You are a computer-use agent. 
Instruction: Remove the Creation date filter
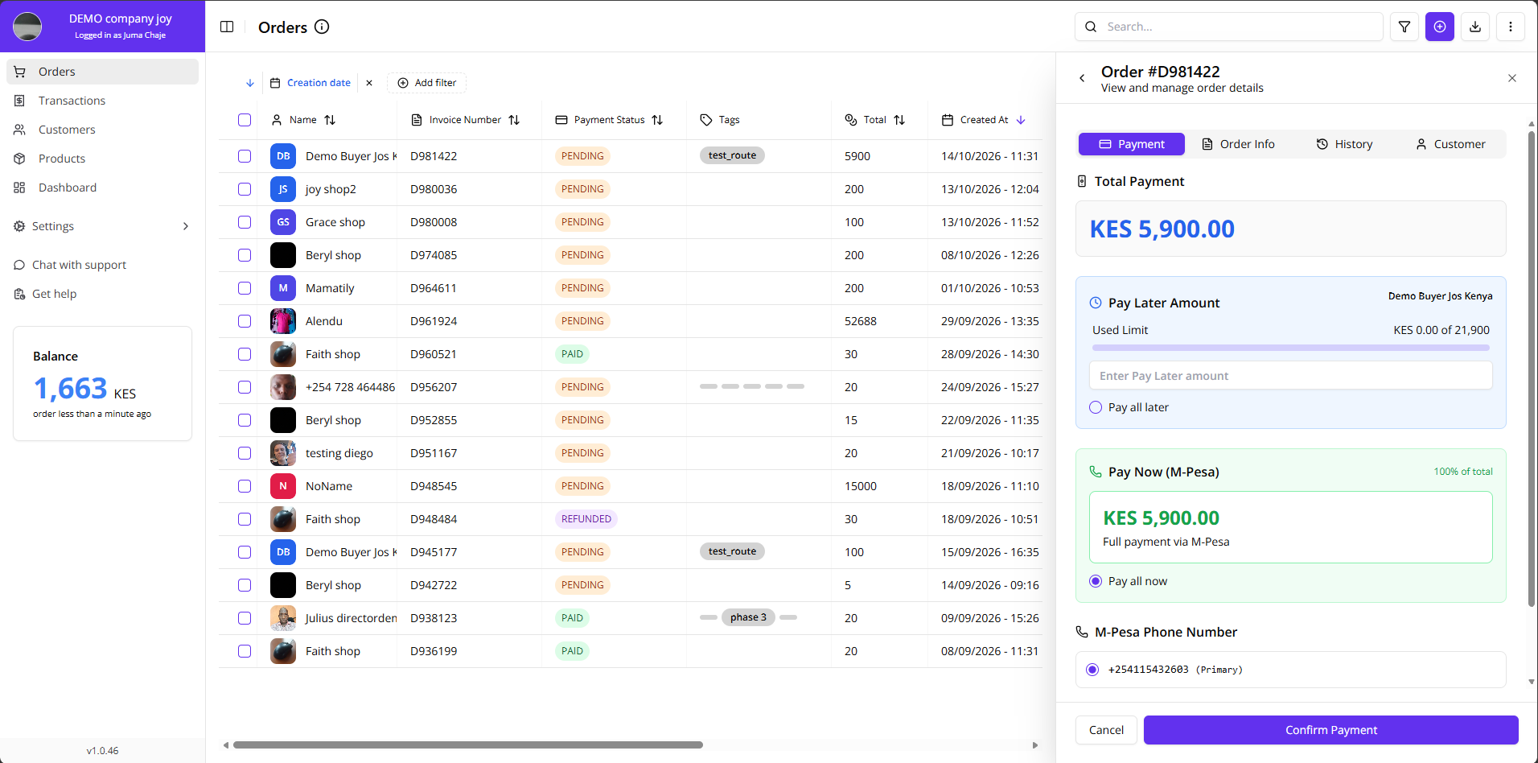click(369, 83)
